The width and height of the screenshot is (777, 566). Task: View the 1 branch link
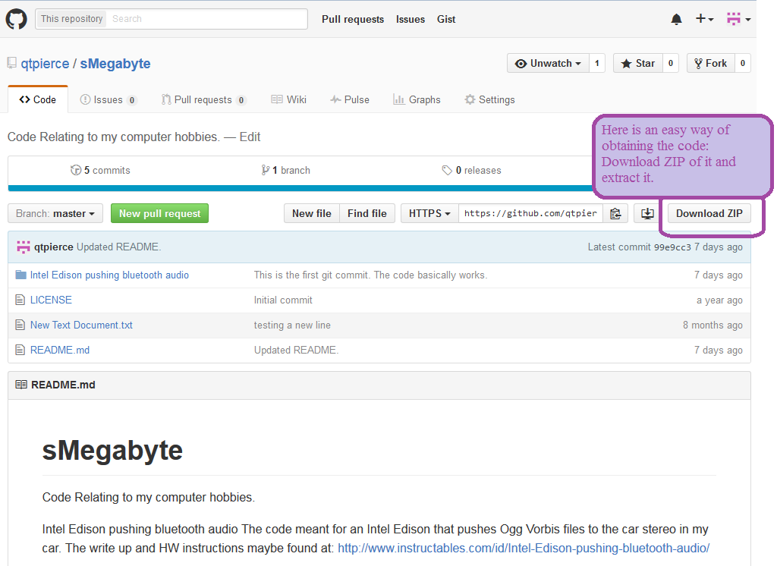(x=286, y=170)
